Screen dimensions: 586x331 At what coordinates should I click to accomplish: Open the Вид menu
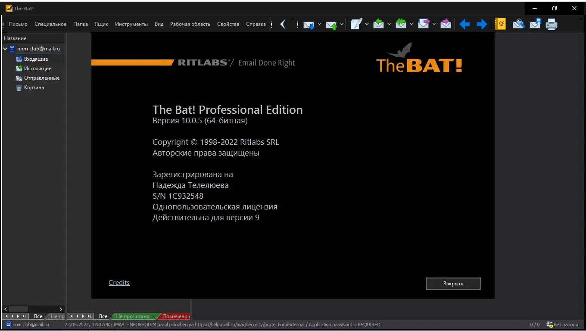[159, 24]
